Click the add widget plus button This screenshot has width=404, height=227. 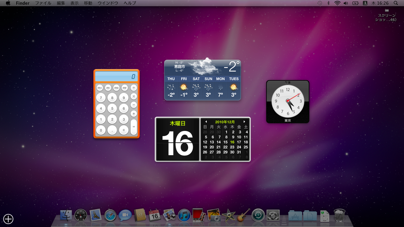coord(8,219)
